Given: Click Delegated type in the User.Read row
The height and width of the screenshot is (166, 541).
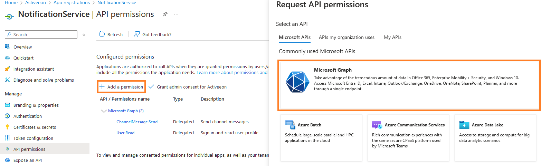Looking at the screenshot, I should point(183,133).
